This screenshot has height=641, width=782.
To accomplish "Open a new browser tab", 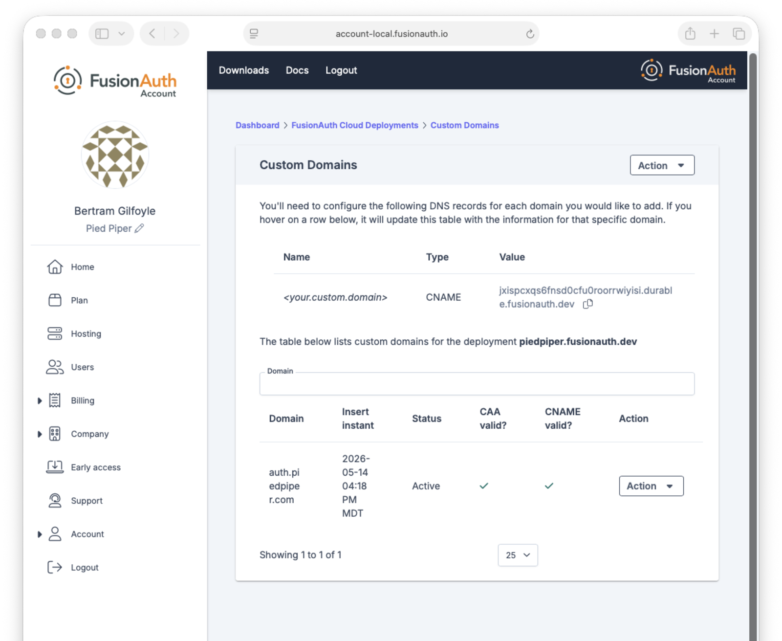I will [x=714, y=33].
